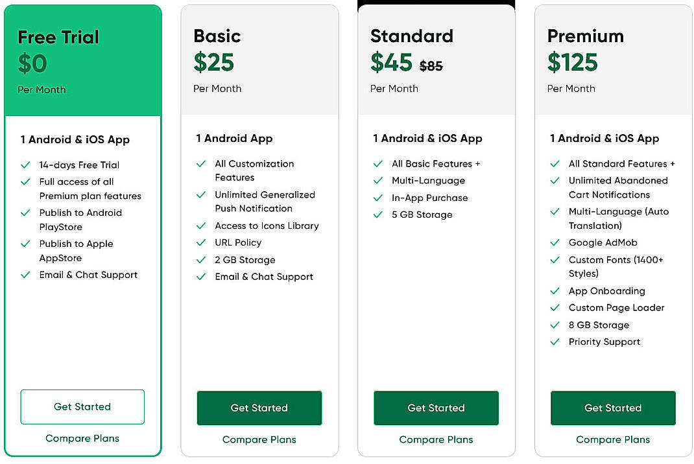The image size is (694, 464).
Task: Click the checkmark beside 14-days Free Trial
Action: 25,165
